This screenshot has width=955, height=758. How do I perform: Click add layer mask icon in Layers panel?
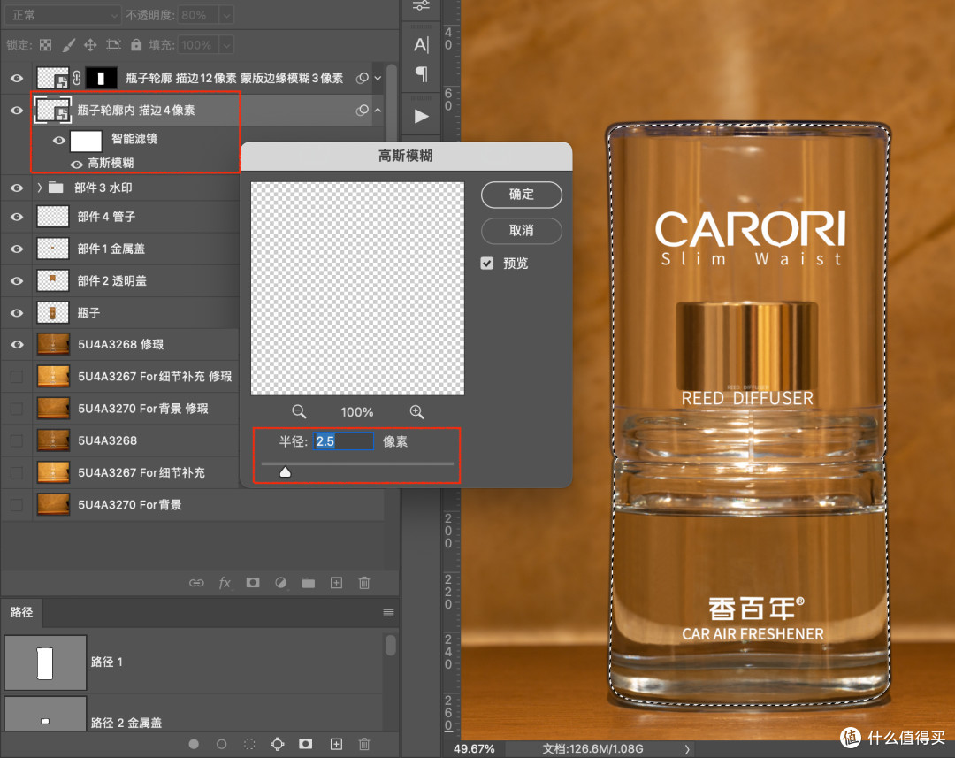tap(253, 583)
